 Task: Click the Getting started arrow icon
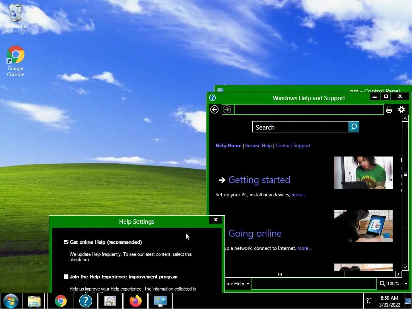222,180
